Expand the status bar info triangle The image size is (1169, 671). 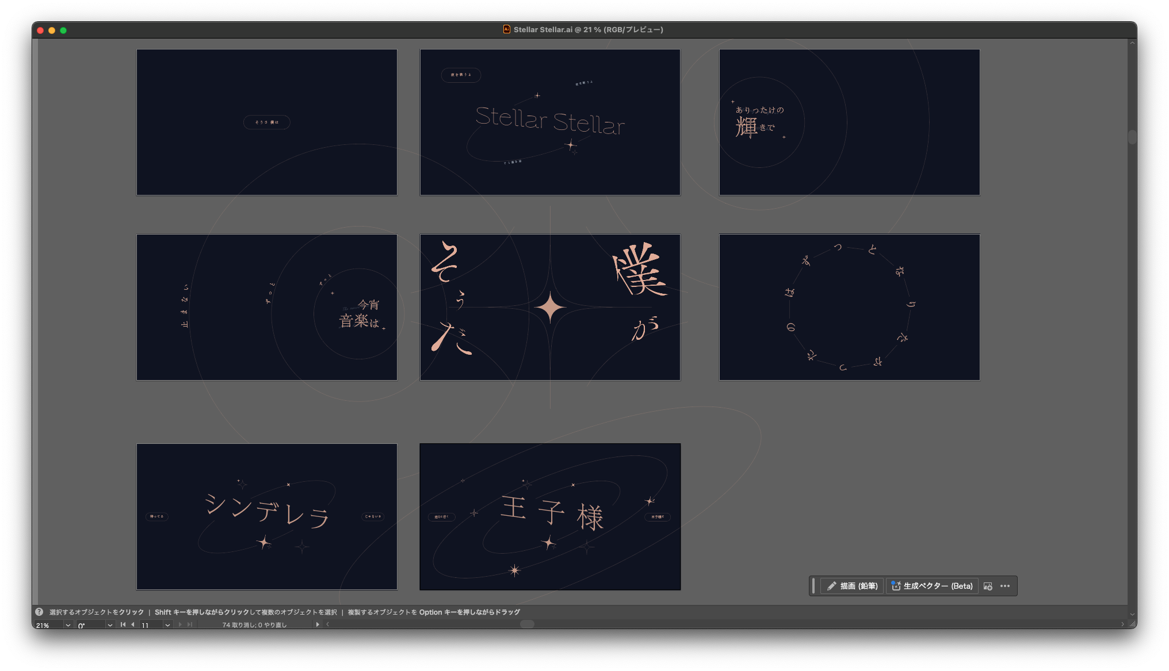tap(318, 624)
